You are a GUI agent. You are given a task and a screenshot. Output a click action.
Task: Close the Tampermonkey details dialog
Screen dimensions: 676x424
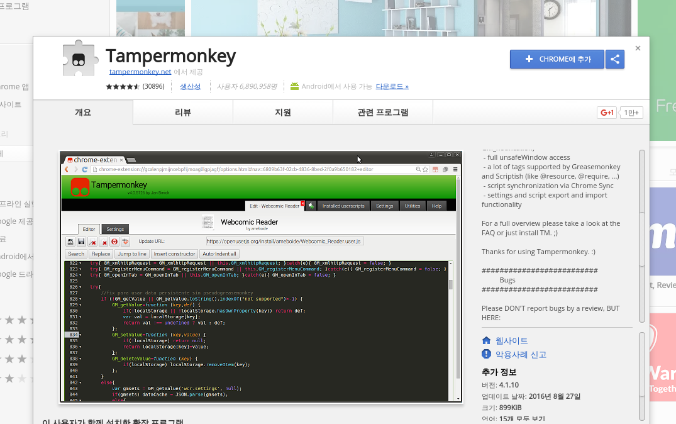pos(638,48)
